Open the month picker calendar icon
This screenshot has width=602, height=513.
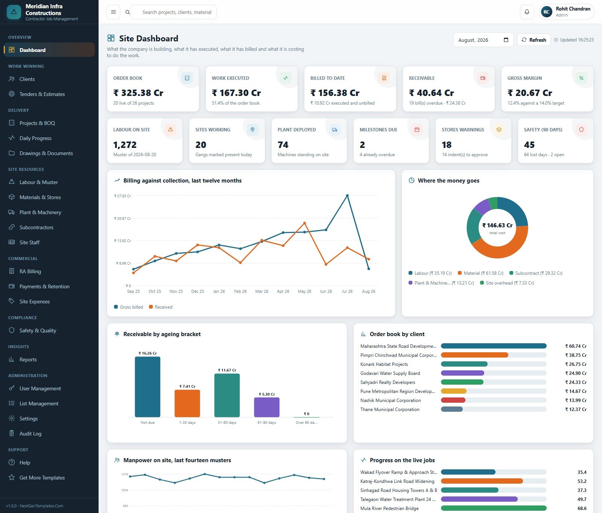(506, 40)
